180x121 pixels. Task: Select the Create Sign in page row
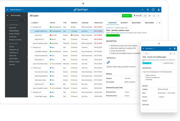coord(67,96)
